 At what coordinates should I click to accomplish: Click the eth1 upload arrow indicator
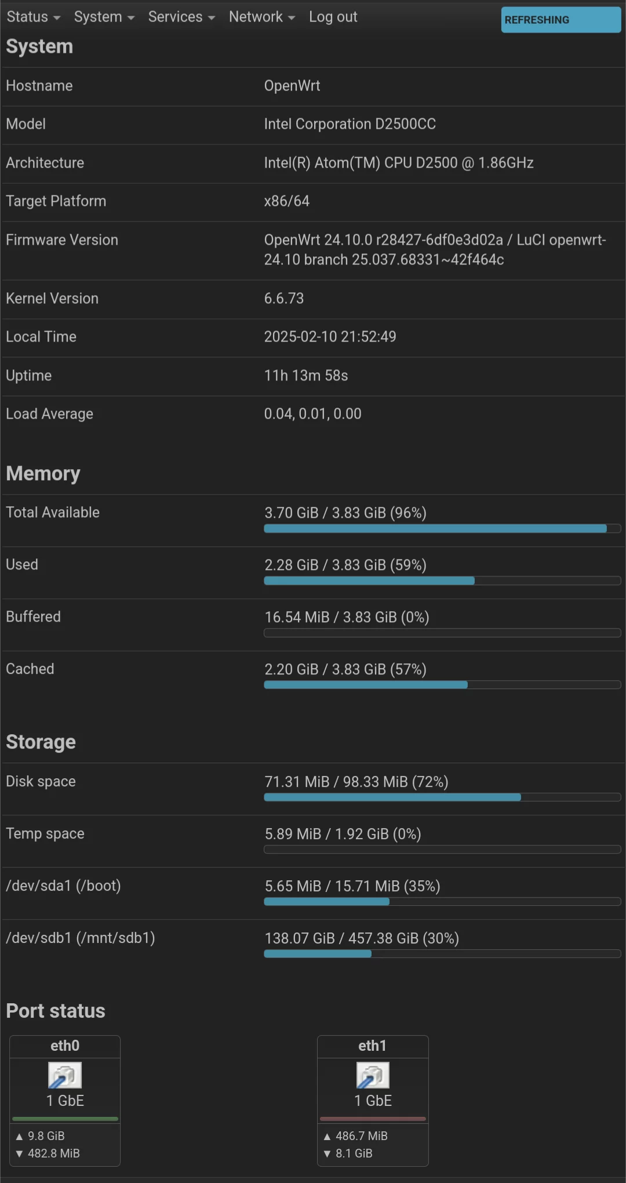click(x=327, y=1136)
